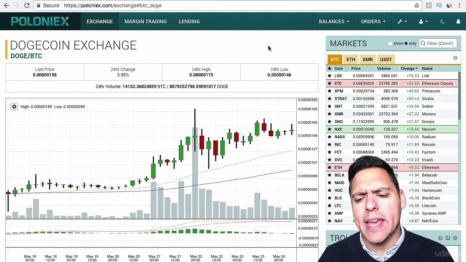Open the Exchange page in the navbar
Image resolution: width=466 pixels, height=262 pixels.
[x=100, y=21]
